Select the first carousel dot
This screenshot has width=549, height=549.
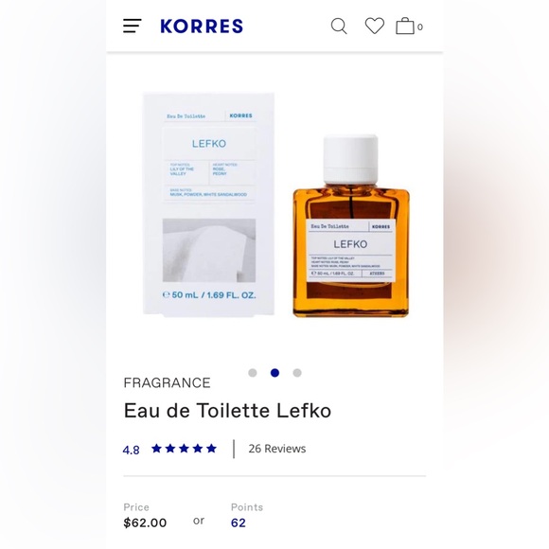pos(253,373)
